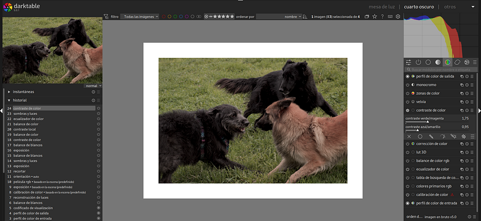Switch to mesa de luz view

tap(382, 6)
